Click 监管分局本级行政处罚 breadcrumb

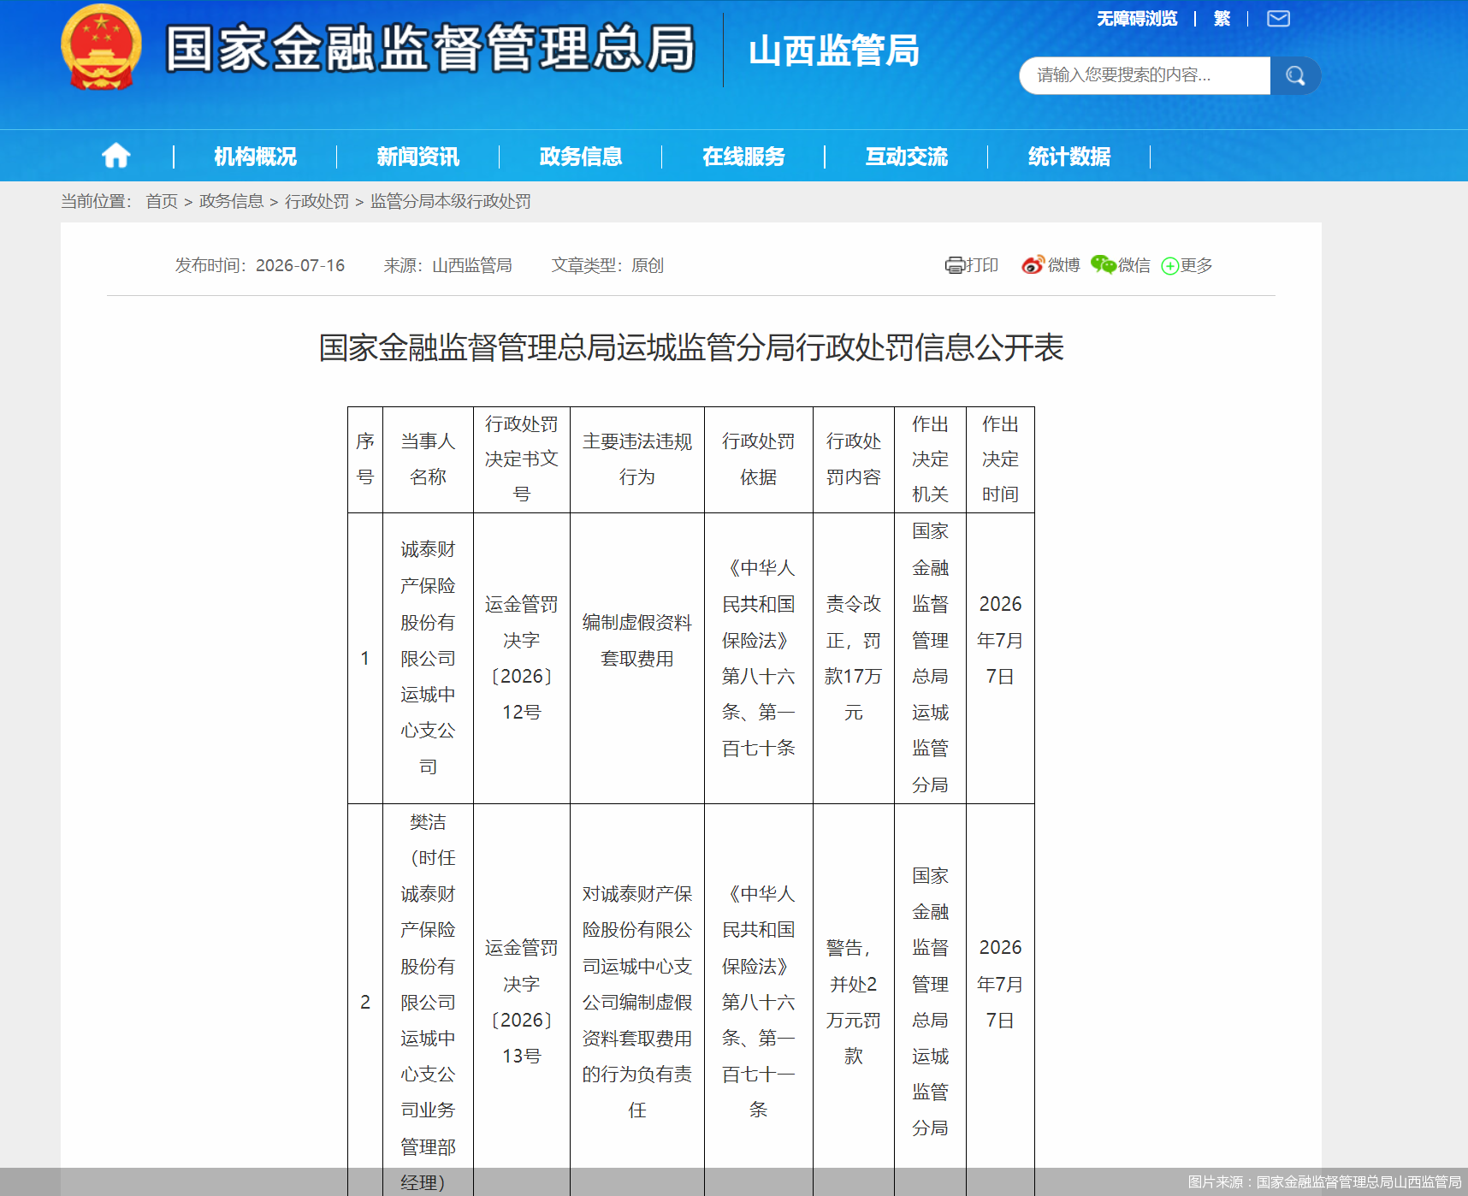(x=450, y=201)
